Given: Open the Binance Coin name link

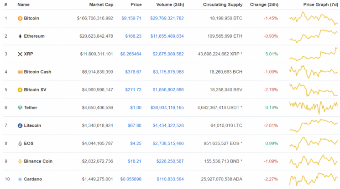Looking at the screenshot, I should [38, 161].
